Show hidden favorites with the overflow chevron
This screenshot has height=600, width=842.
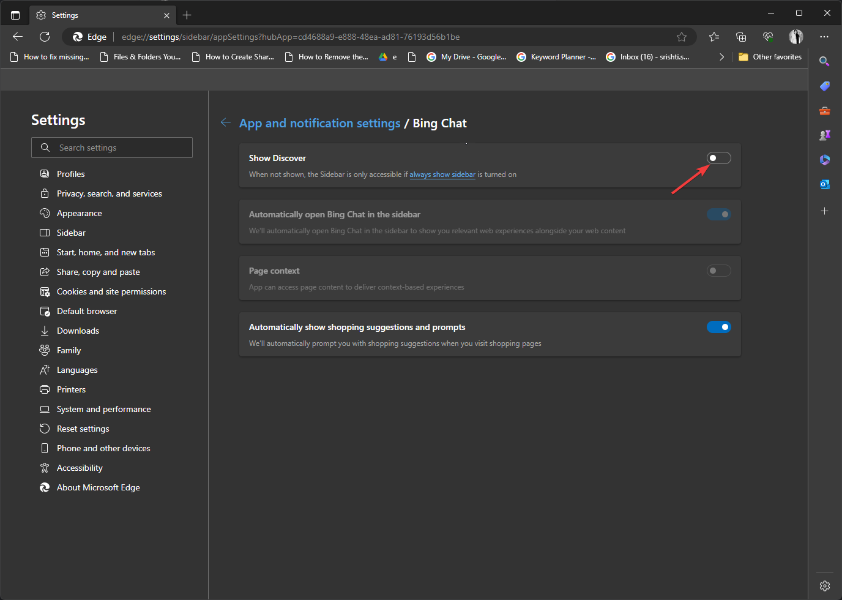pyautogui.click(x=721, y=56)
